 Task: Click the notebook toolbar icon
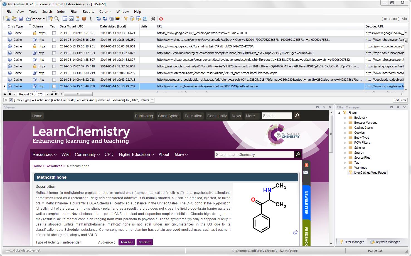pyautogui.click(x=145, y=19)
